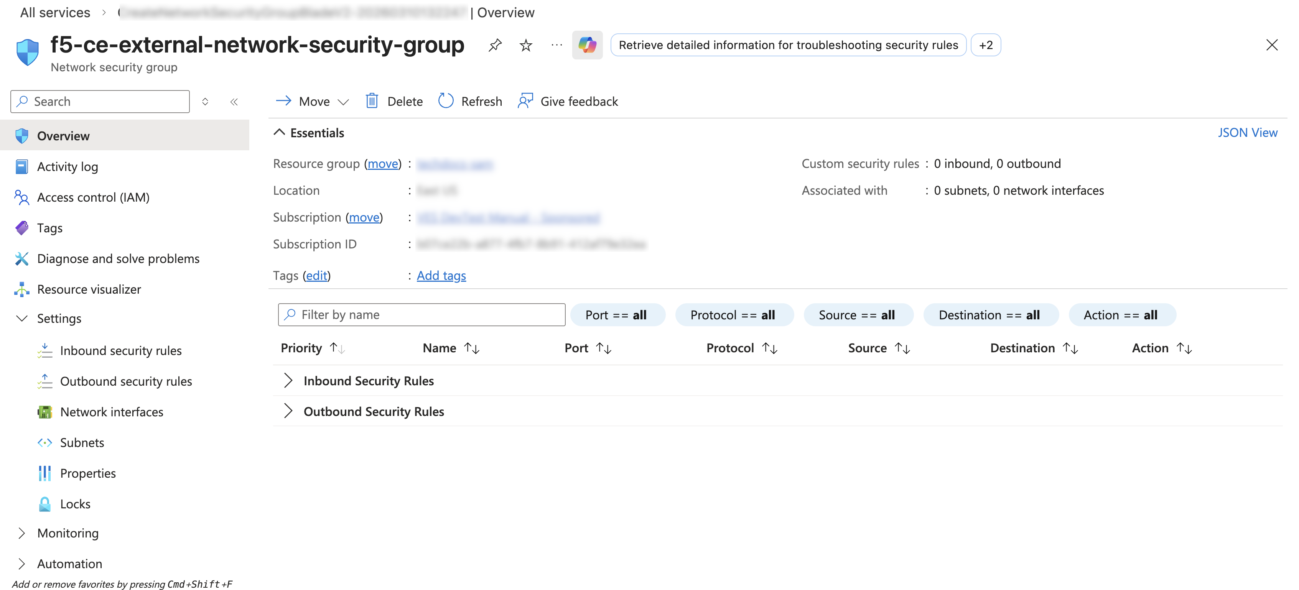1299x590 pixels.
Task: Open the more options ellipsis menu
Action: [557, 45]
